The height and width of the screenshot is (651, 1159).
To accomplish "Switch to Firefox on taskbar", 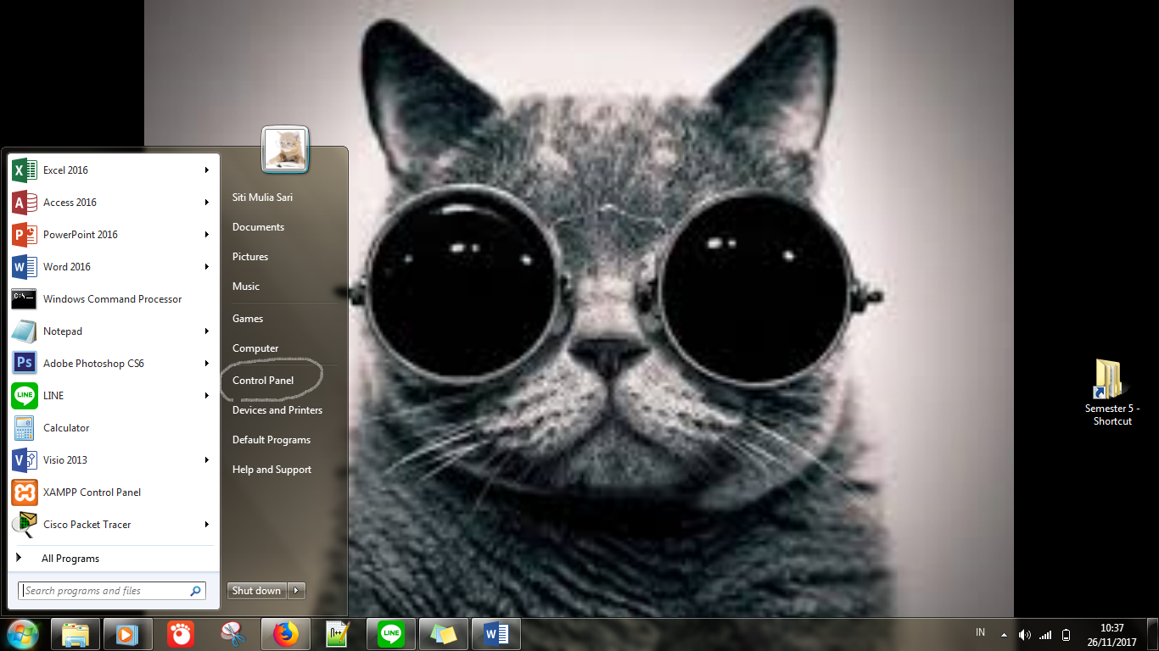I will click(286, 634).
